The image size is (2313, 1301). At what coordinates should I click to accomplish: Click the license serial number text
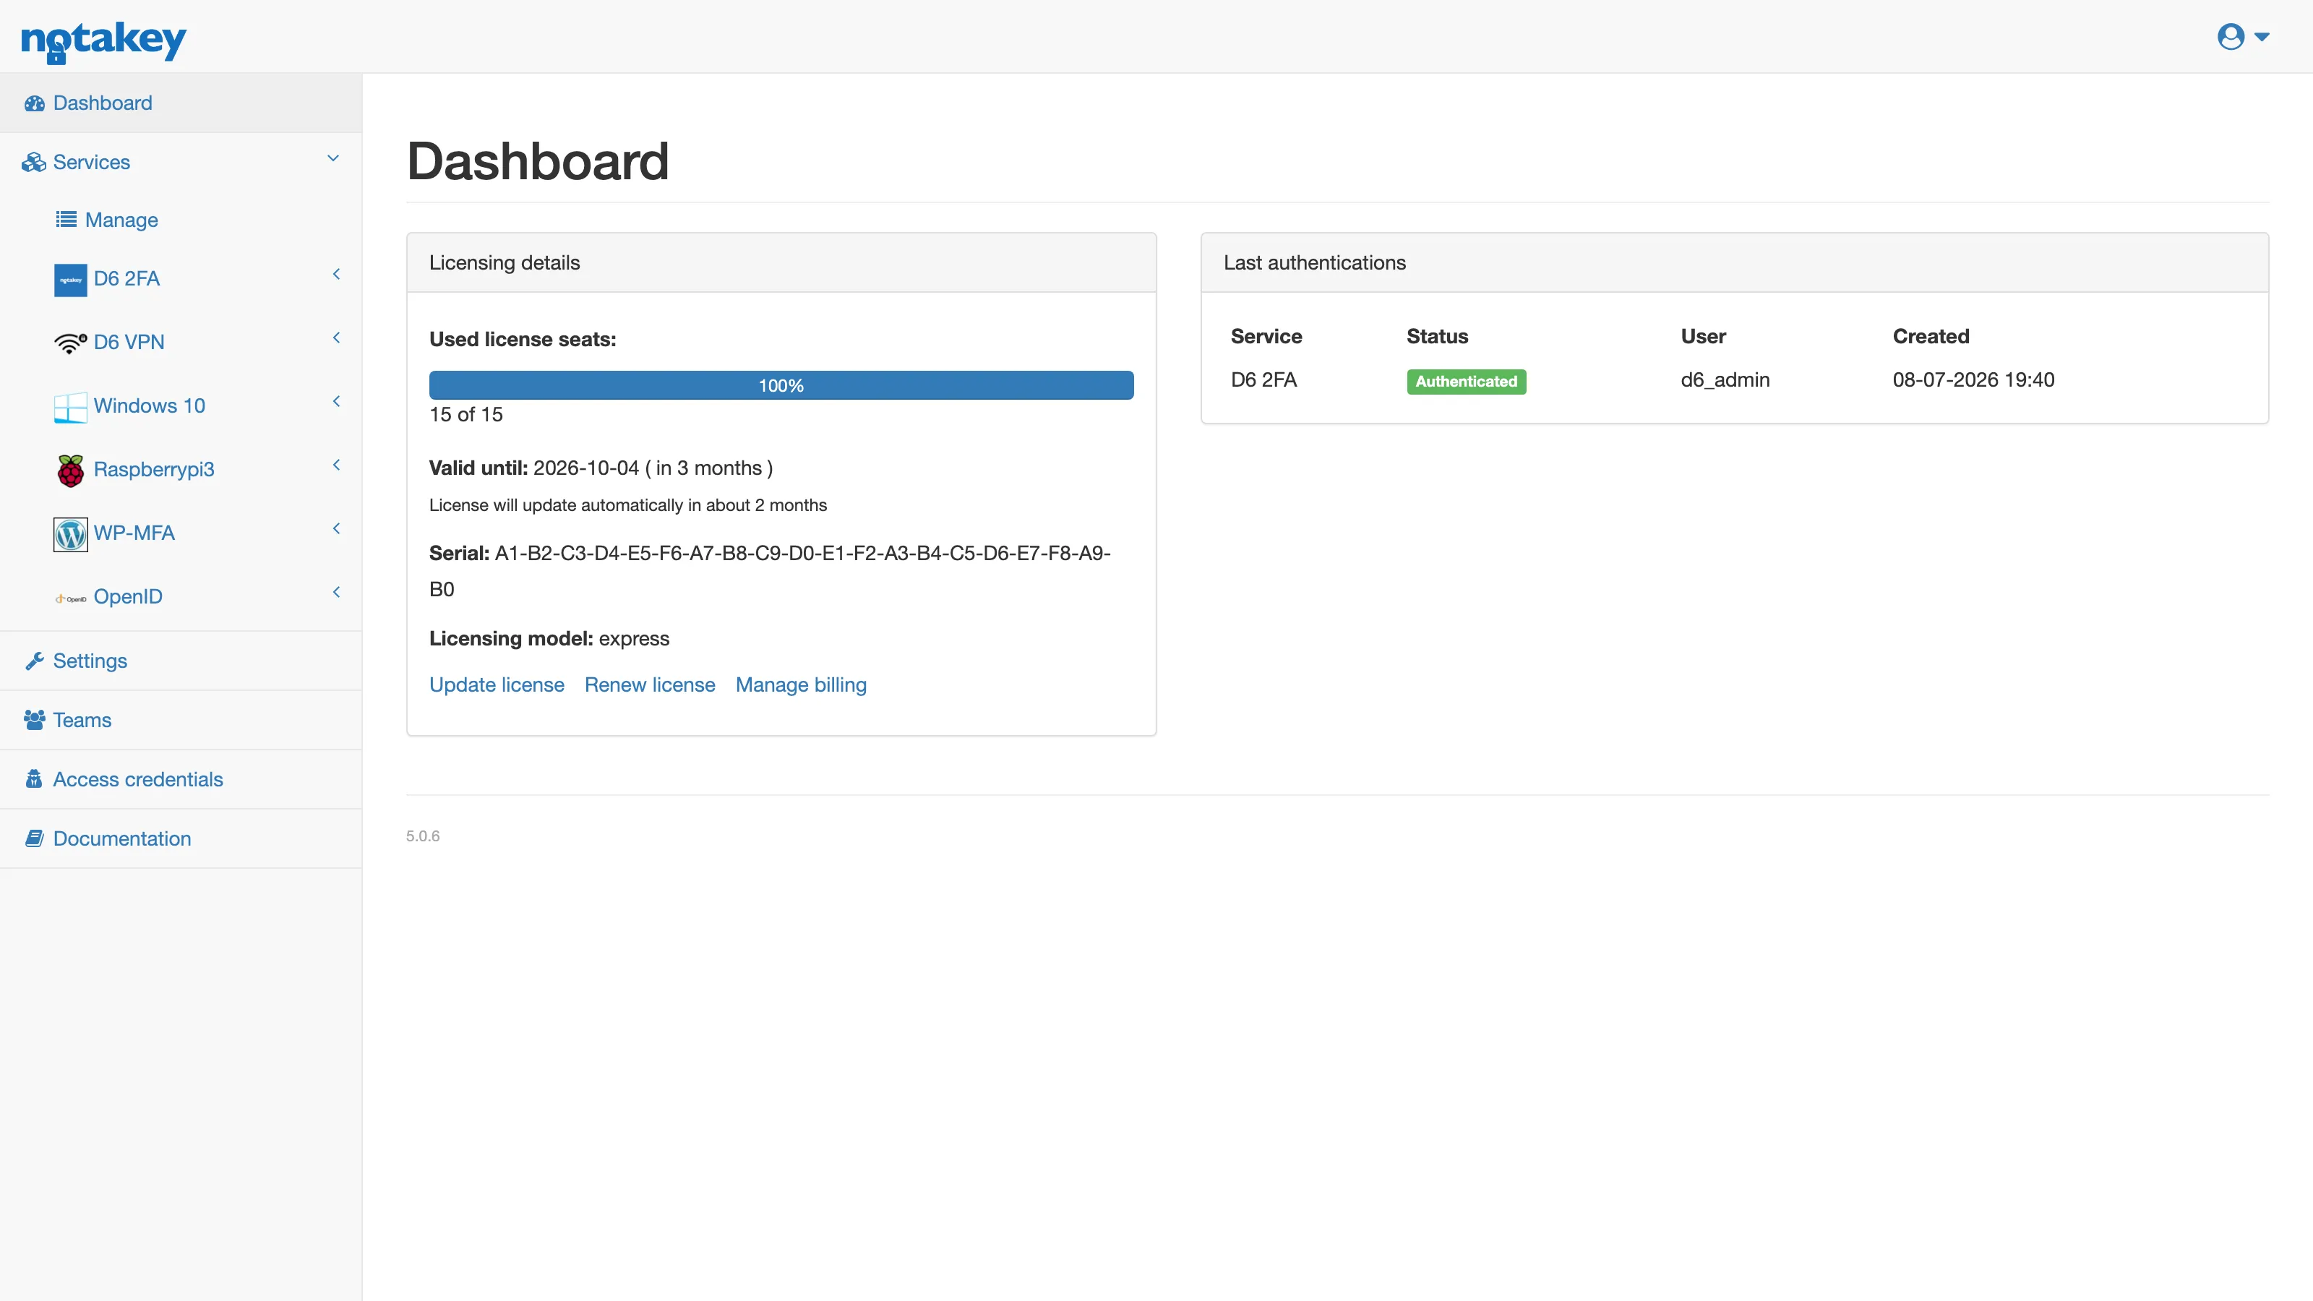click(x=771, y=571)
